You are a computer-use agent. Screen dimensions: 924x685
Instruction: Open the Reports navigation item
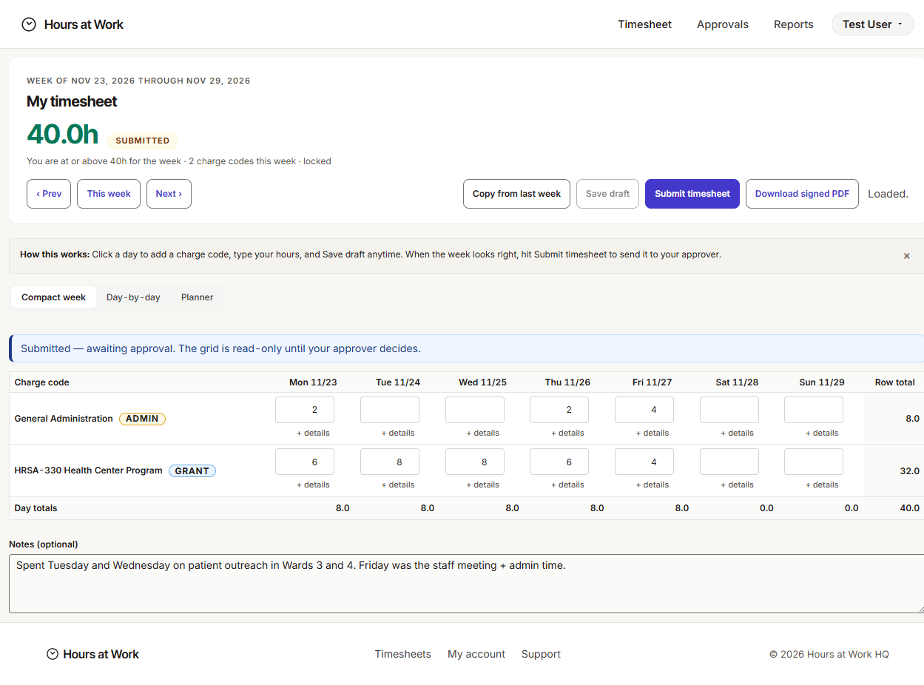793,24
